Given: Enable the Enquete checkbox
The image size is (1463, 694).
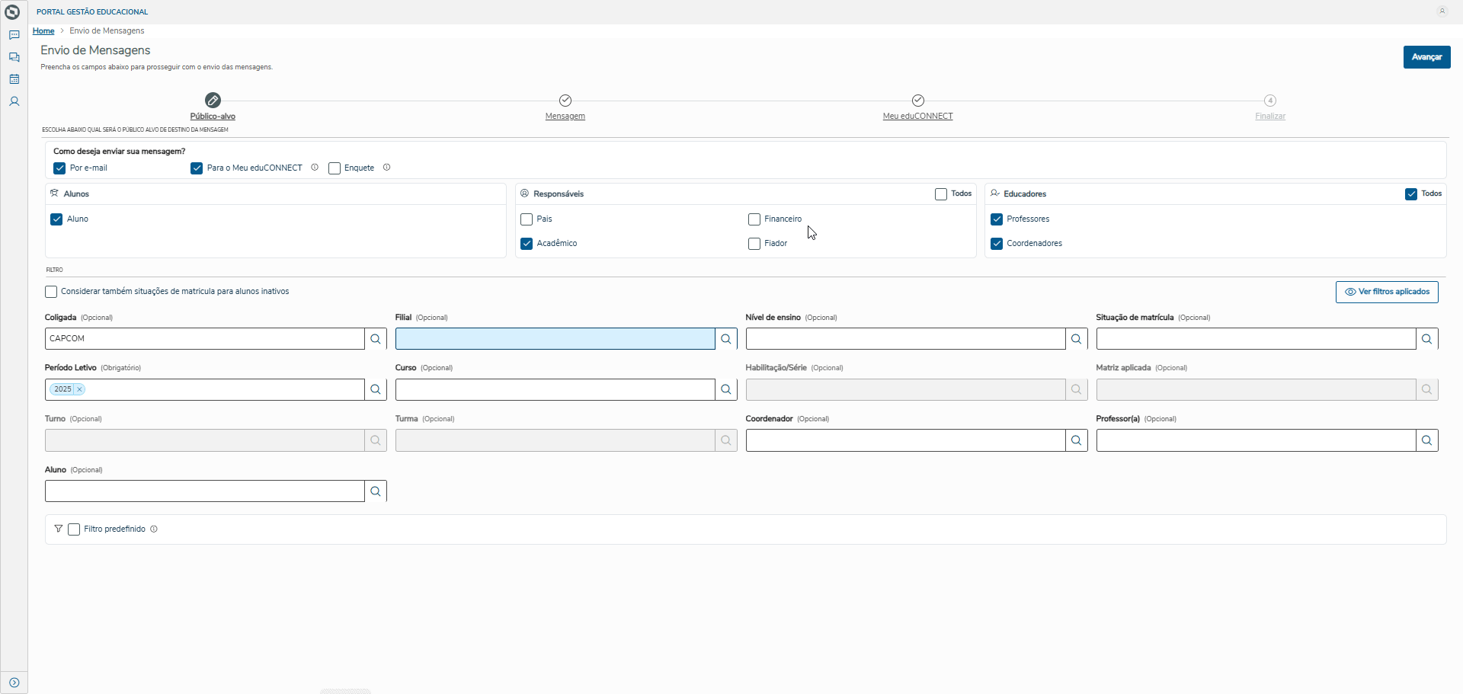Looking at the screenshot, I should [x=335, y=168].
